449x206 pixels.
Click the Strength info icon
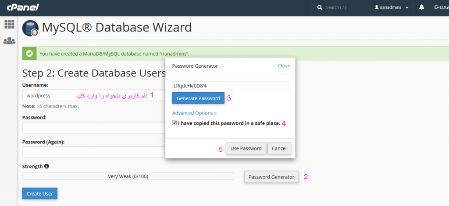tap(46, 166)
